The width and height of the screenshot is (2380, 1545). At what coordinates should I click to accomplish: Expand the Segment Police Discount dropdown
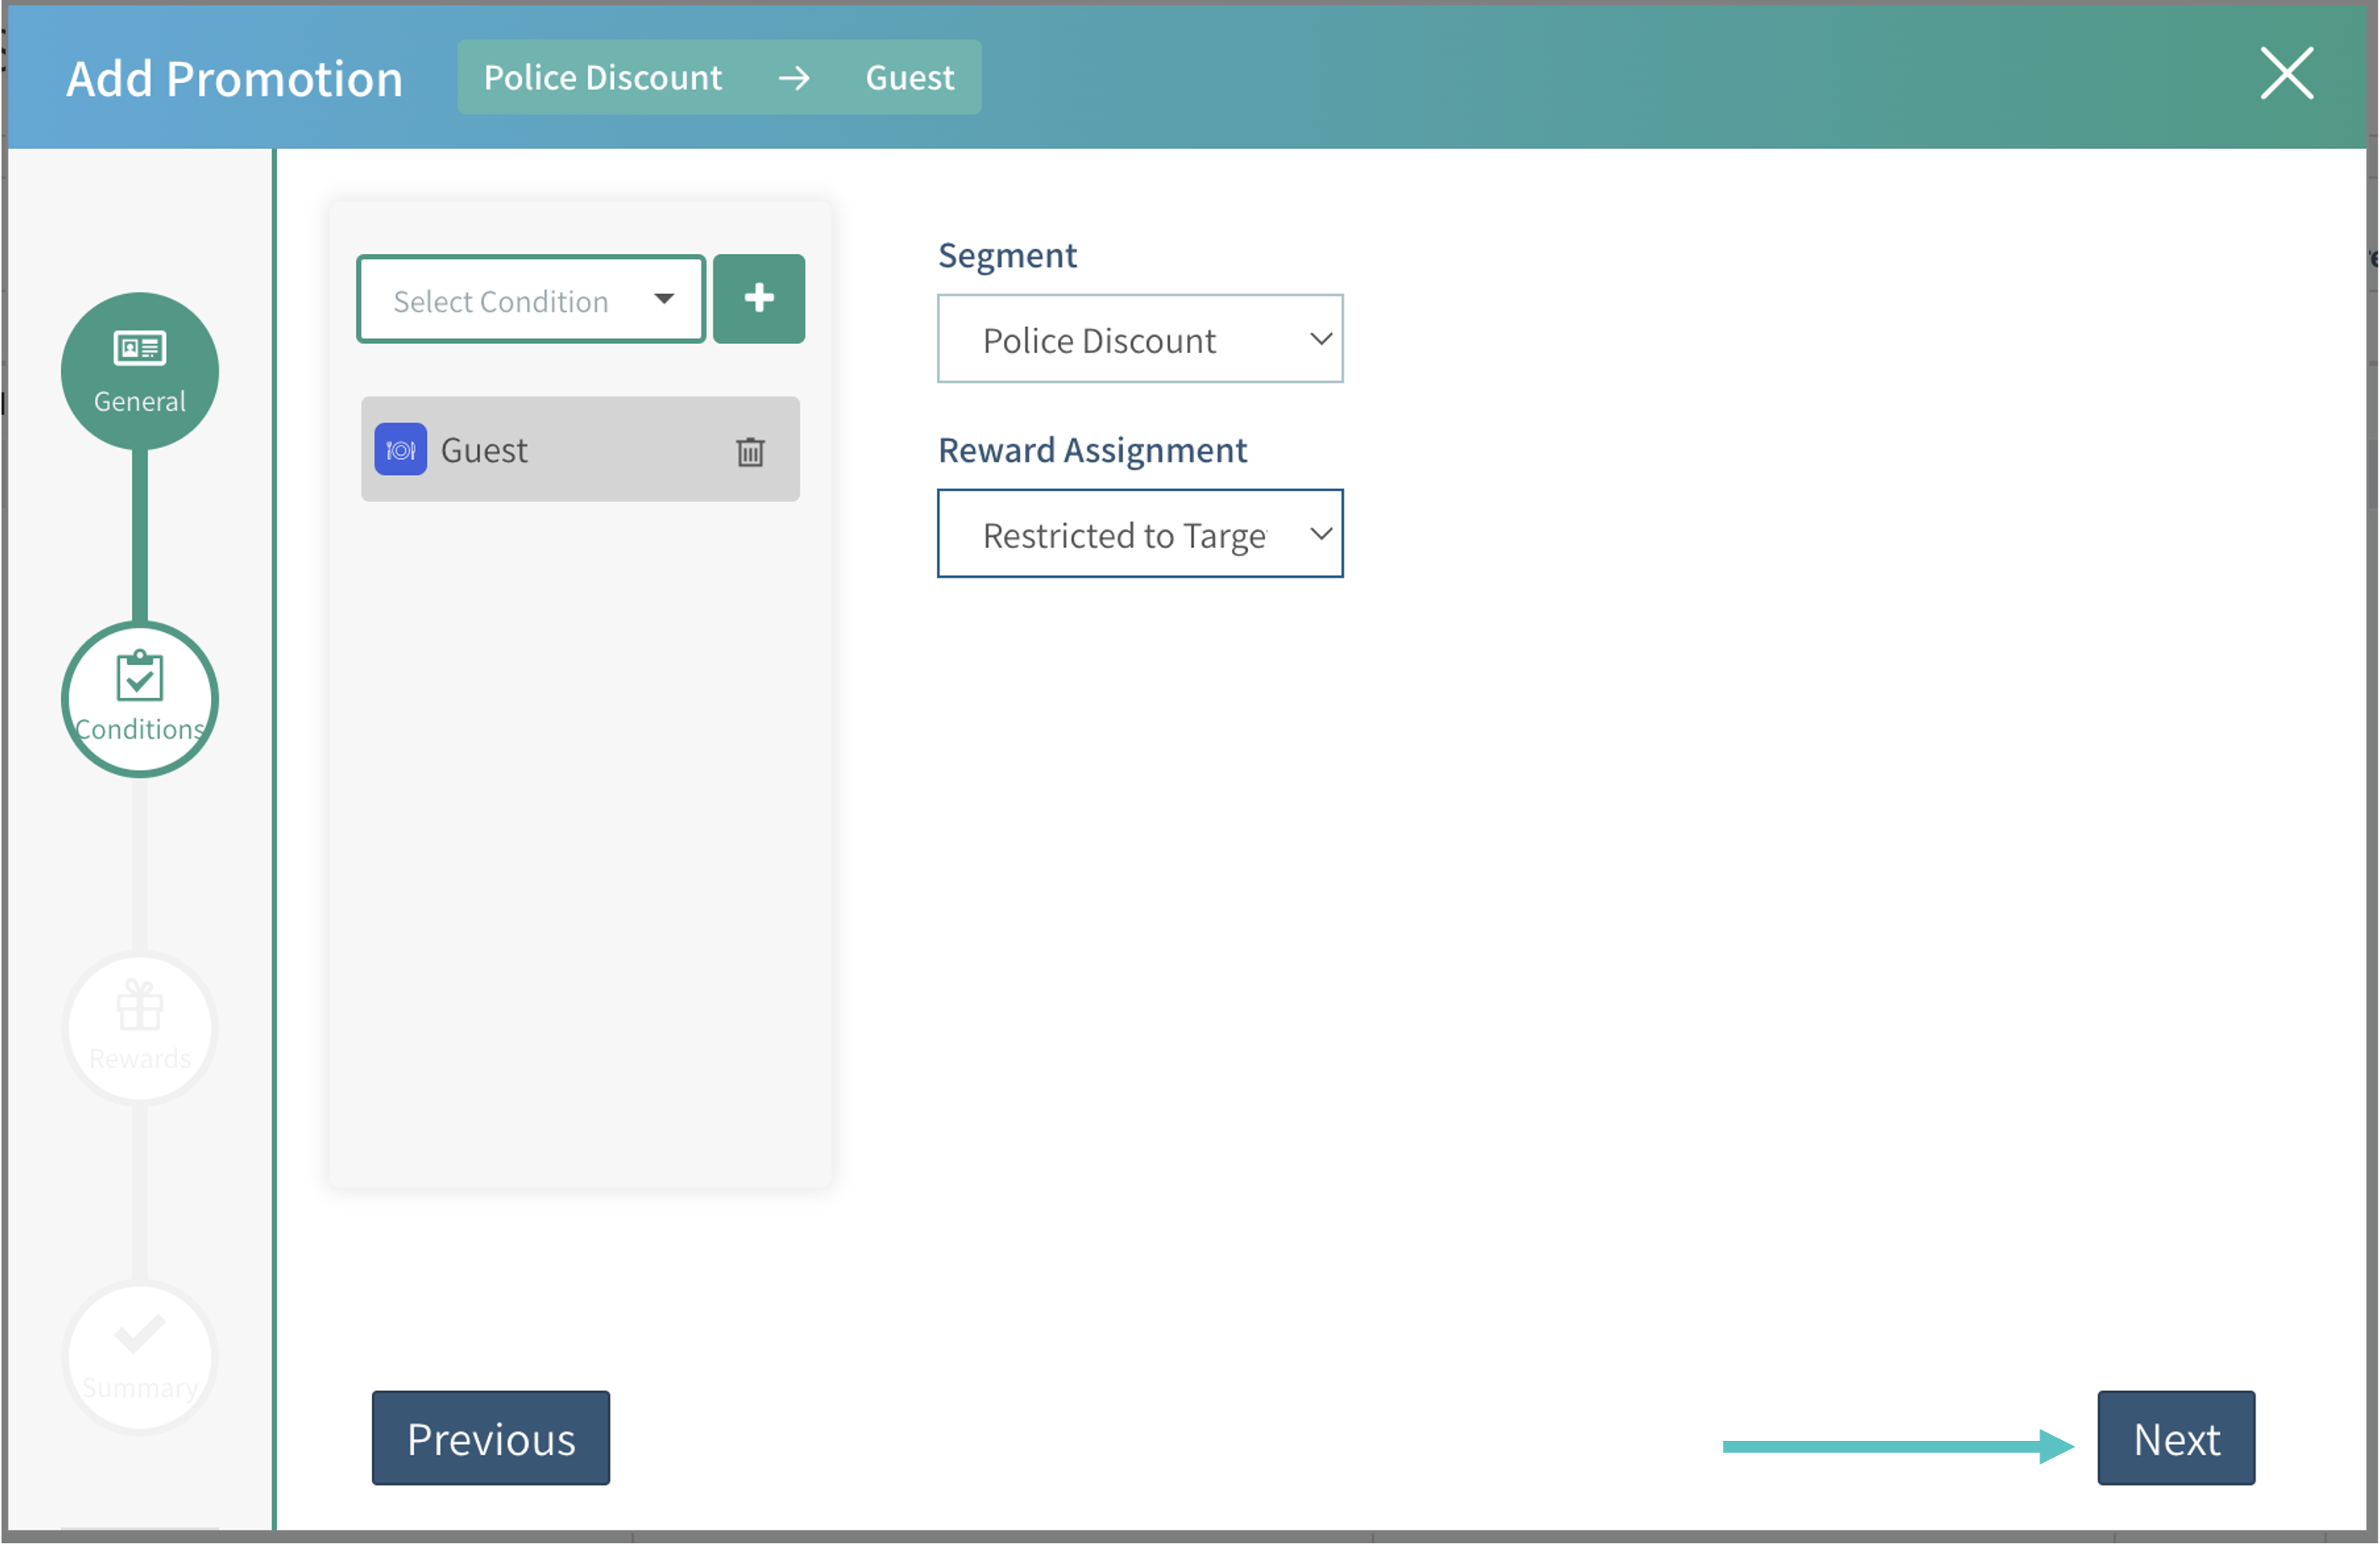[x=1139, y=340]
